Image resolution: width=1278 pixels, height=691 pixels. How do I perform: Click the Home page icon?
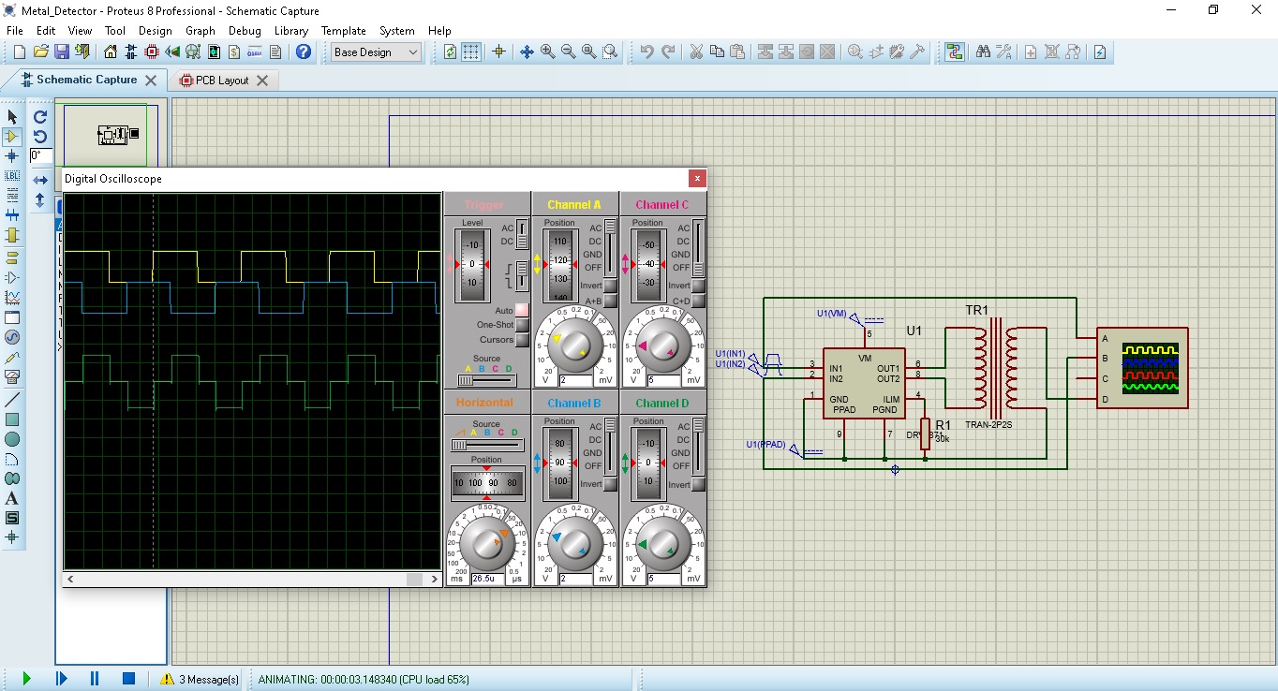[111, 52]
